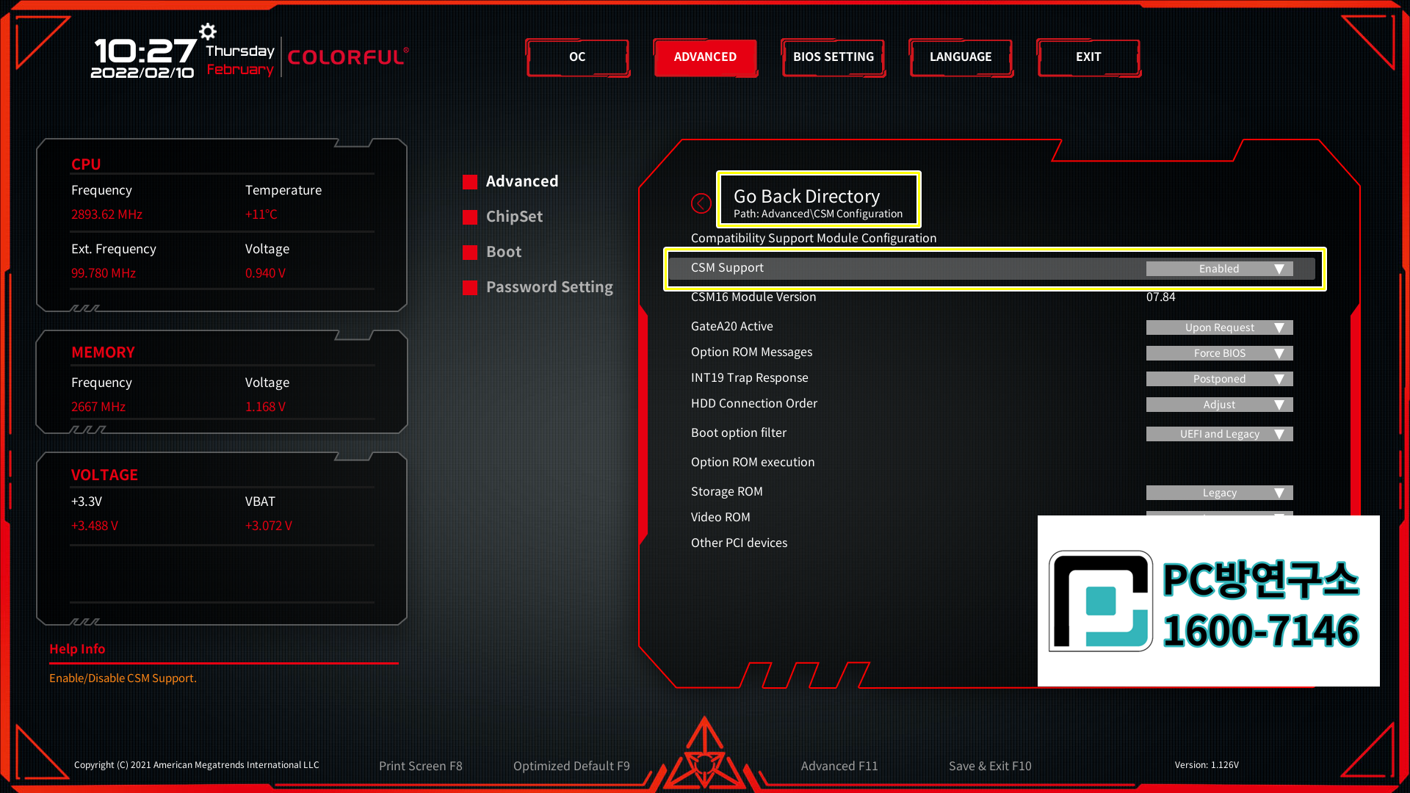
Task: Expand the GateA20 Active Upon Request dropdown
Action: click(x=1219, y=327)
